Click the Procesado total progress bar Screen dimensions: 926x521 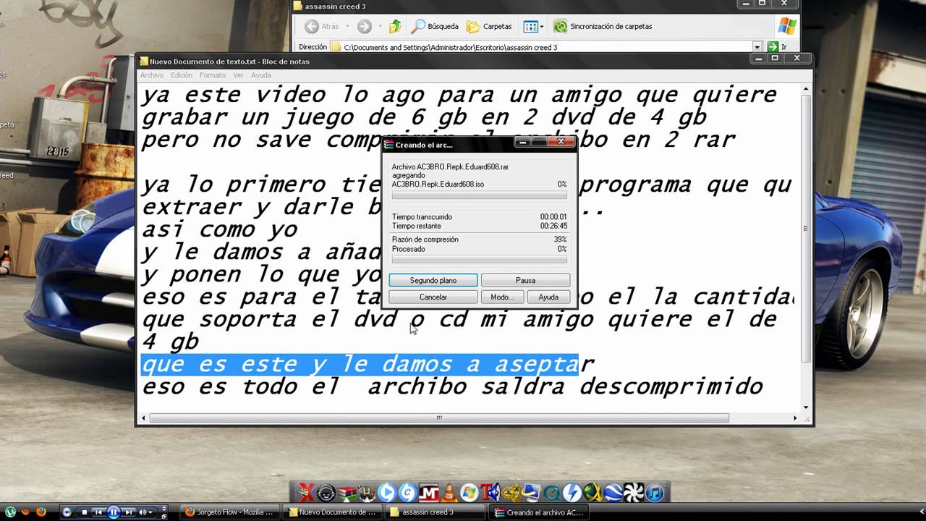[x=479, y=259]
